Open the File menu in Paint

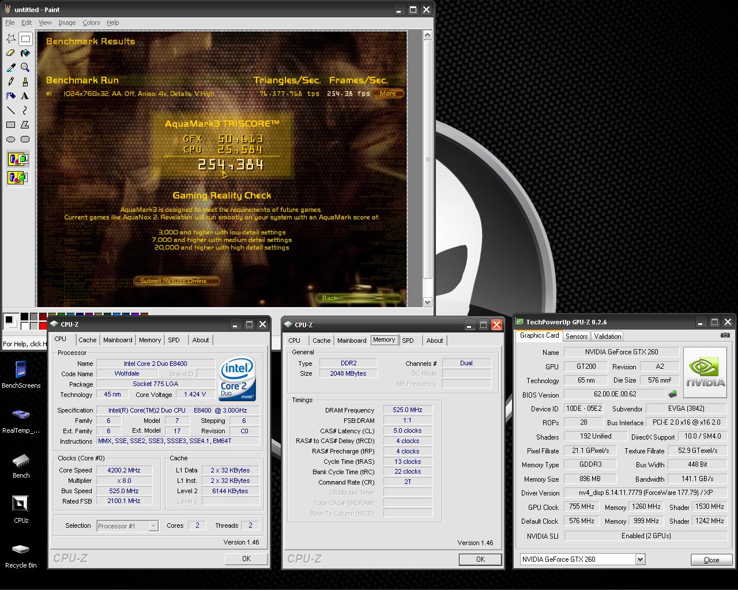[x=10, y=22]
